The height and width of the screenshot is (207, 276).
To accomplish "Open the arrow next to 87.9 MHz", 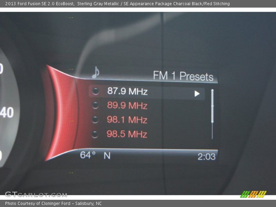I will 197,93.
